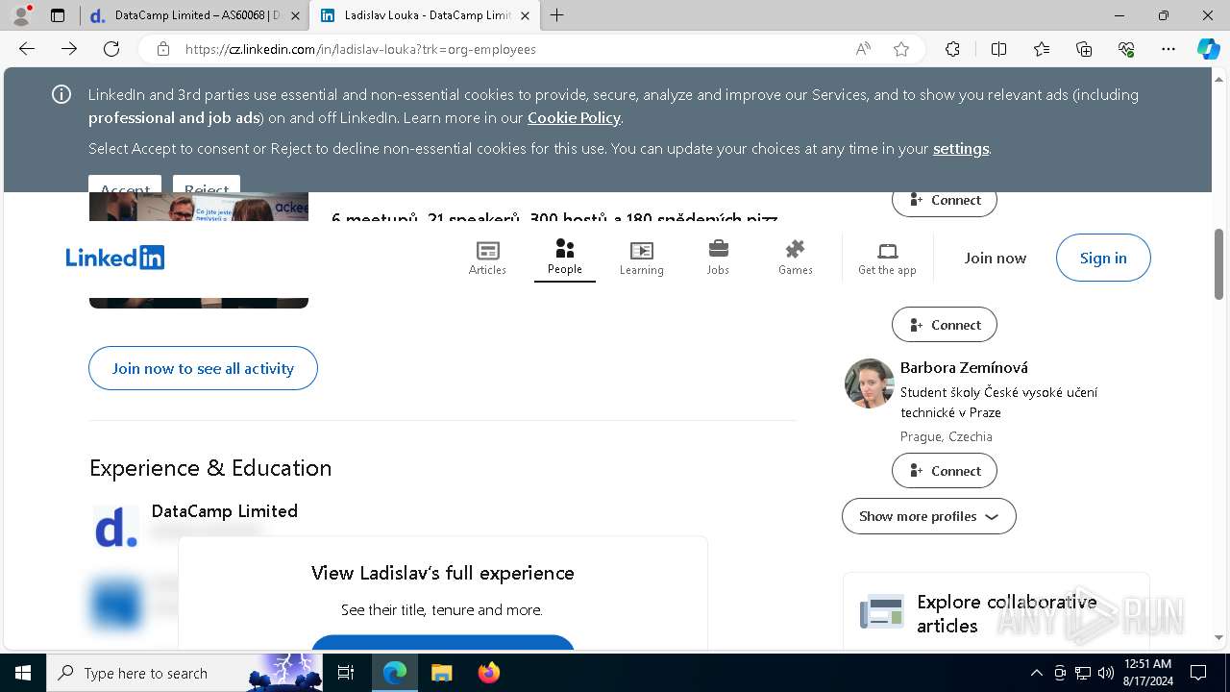1230x692 pixels.
Task: Open the notification center icon
Action: (x=1198, y=673)
